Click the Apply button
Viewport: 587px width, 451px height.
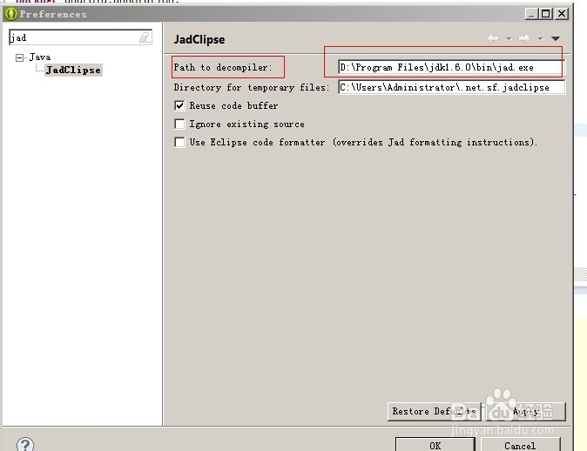point(526,411)
